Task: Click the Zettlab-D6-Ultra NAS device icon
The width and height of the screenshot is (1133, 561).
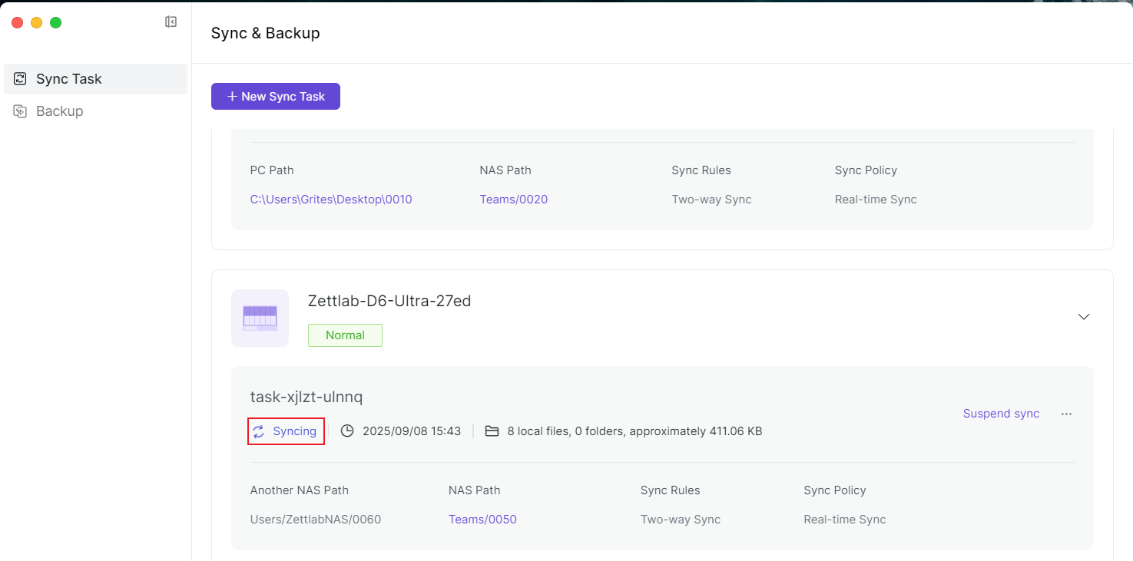Action: click(260, 318)
